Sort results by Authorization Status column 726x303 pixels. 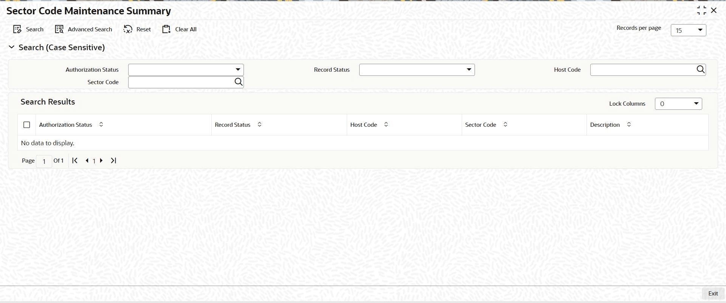[x=101, y=125]
